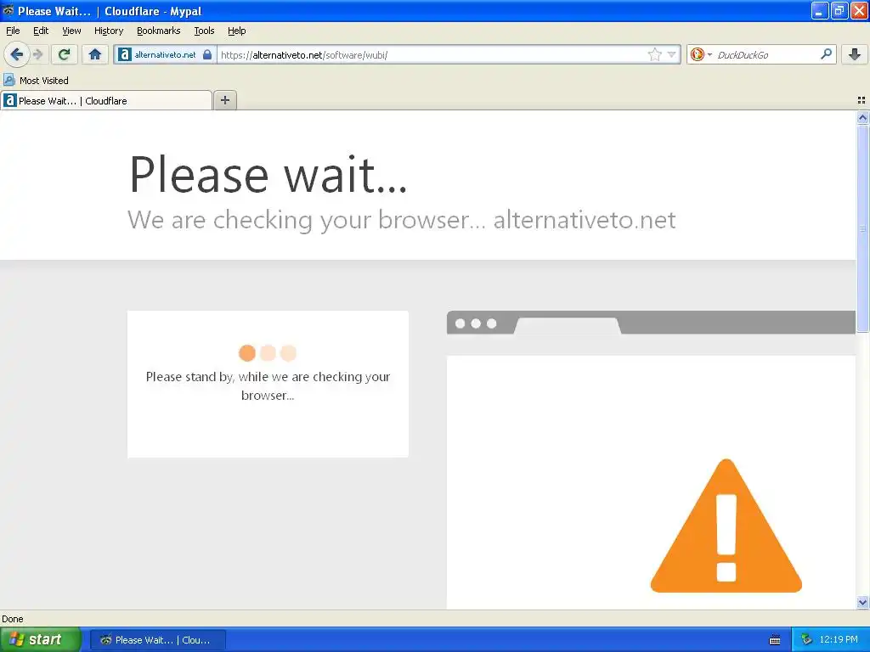
Task: Click the orange warning triangle graphic
Action: [x=726, y=526]
